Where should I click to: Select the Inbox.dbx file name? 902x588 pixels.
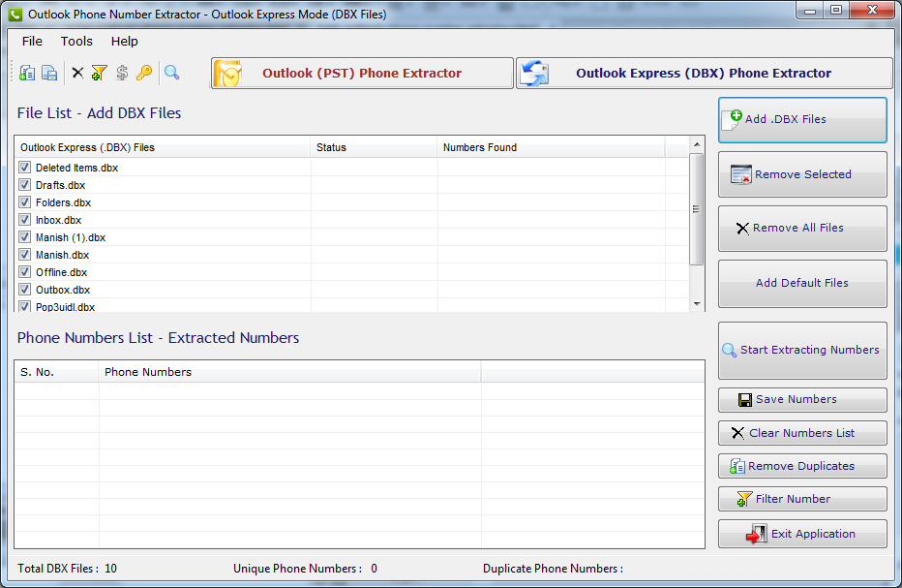pyautogui.click(x=59, y=220)
